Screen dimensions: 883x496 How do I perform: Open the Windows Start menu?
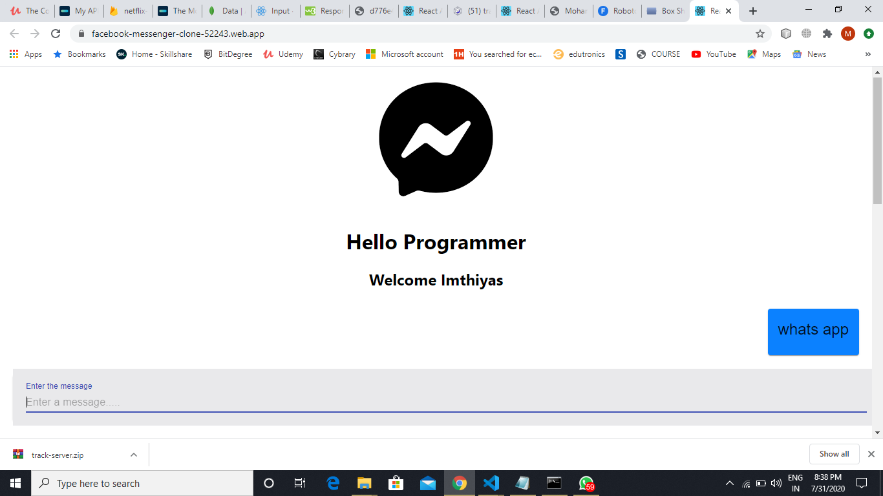pyautogui.click(x=16, y=483)
